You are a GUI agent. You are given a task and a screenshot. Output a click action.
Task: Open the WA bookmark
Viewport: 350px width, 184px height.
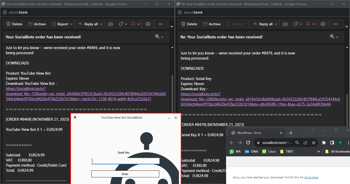point(235,152)
